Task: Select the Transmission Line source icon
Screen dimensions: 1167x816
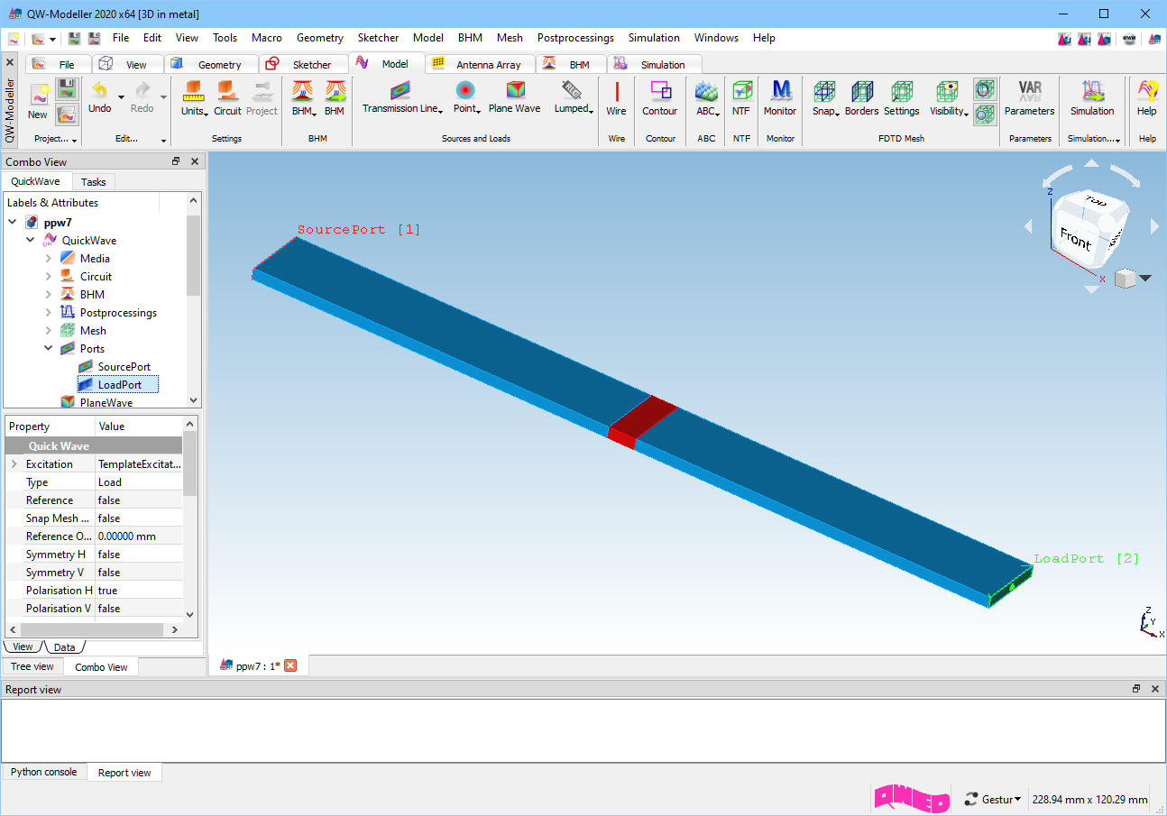Action: coord(400,90)
